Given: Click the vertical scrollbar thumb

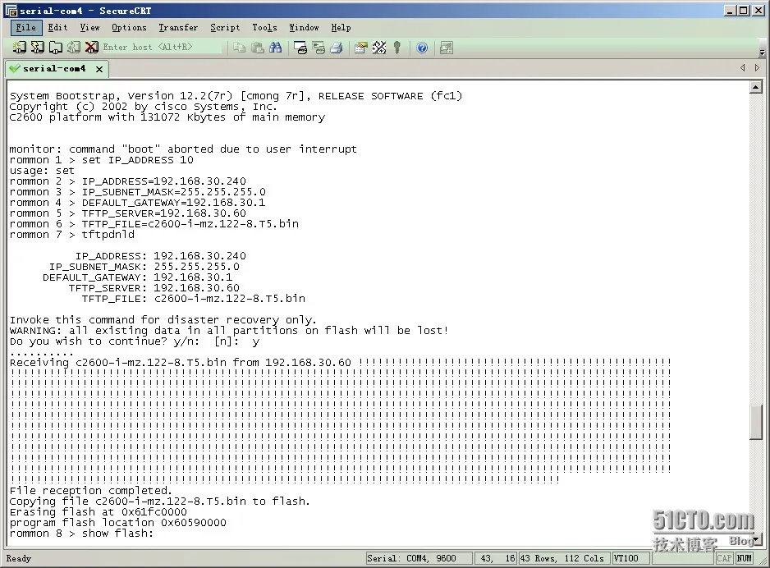Looking at the screenshot, I should tap(756, 422).
